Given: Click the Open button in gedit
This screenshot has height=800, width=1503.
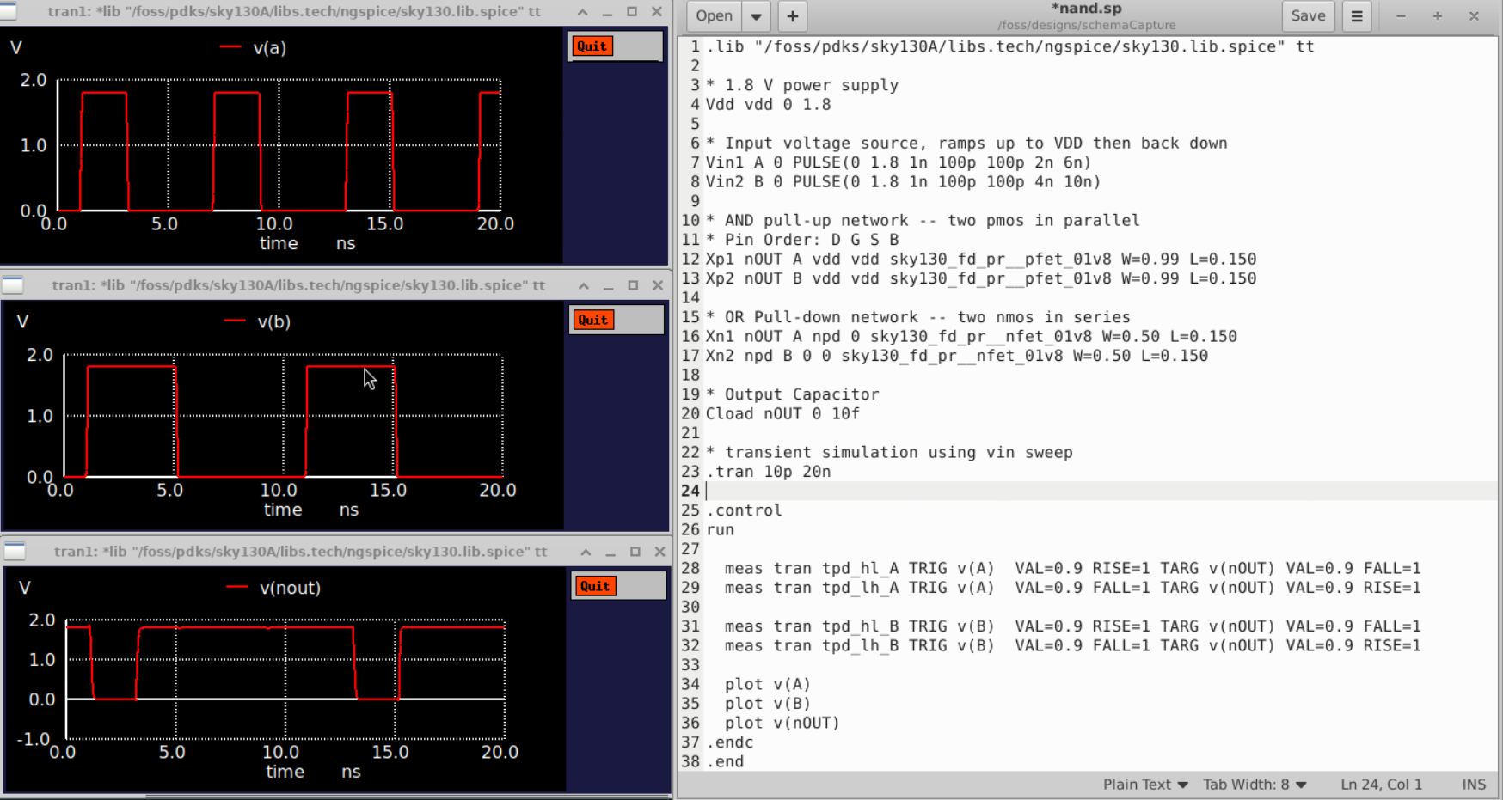Looking at the screenshot, I should 714,15.
